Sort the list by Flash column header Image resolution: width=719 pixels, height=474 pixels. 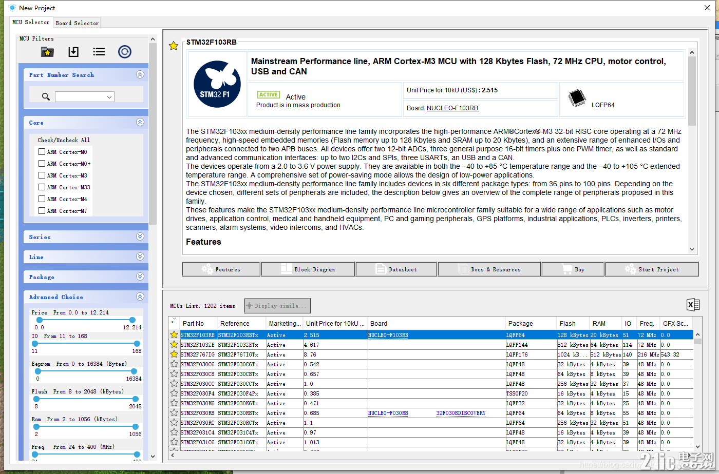pos(573,323)
